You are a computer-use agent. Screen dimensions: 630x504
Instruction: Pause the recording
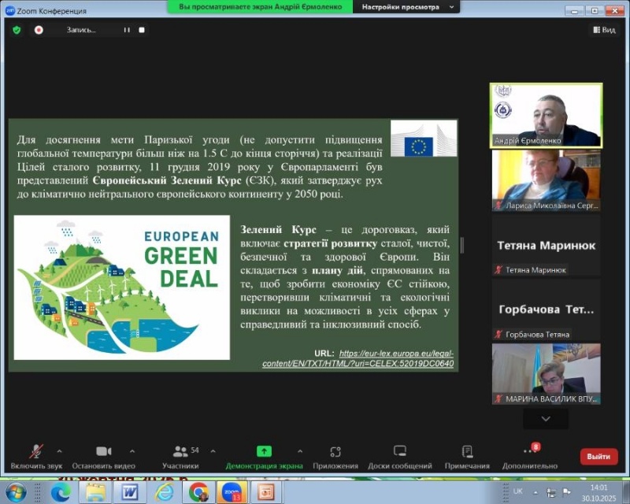coord(126,30)
